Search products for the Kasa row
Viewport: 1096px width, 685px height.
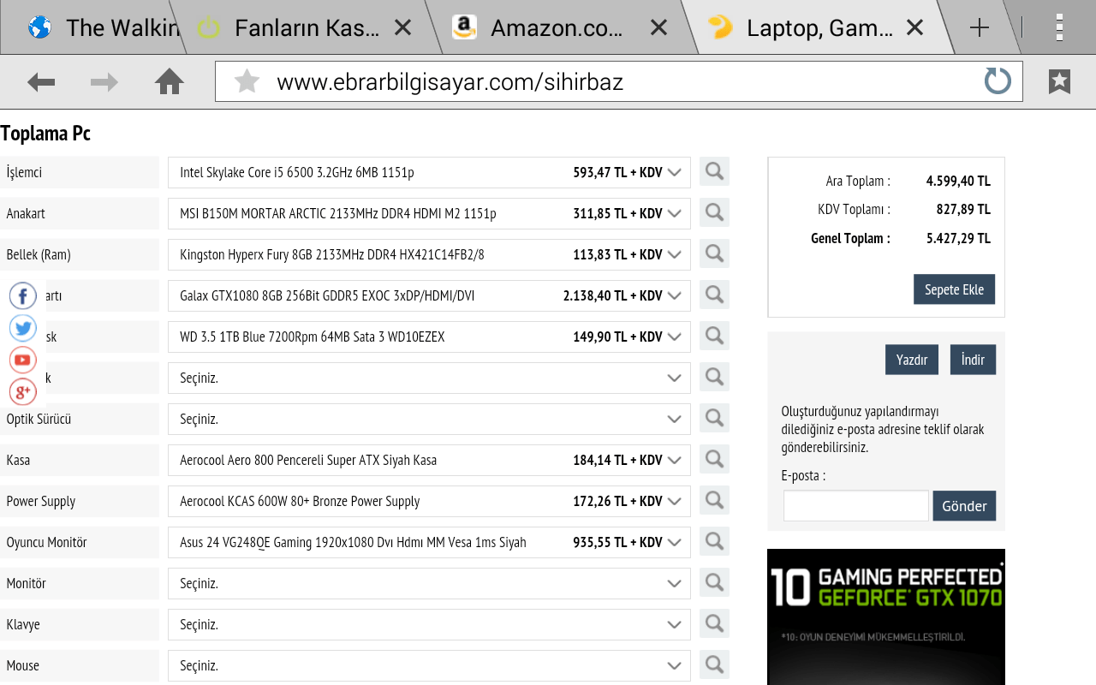pos(714,459)
